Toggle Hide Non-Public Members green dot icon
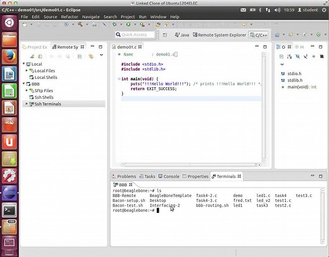Viewport: 329px width, 257px height. point(314,56)
